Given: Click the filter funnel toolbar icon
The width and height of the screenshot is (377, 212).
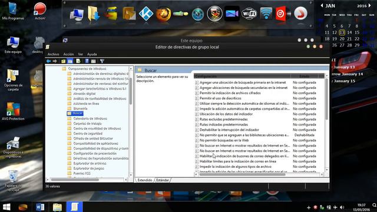Looking at the screenshot, I should (x=102, y=61).
